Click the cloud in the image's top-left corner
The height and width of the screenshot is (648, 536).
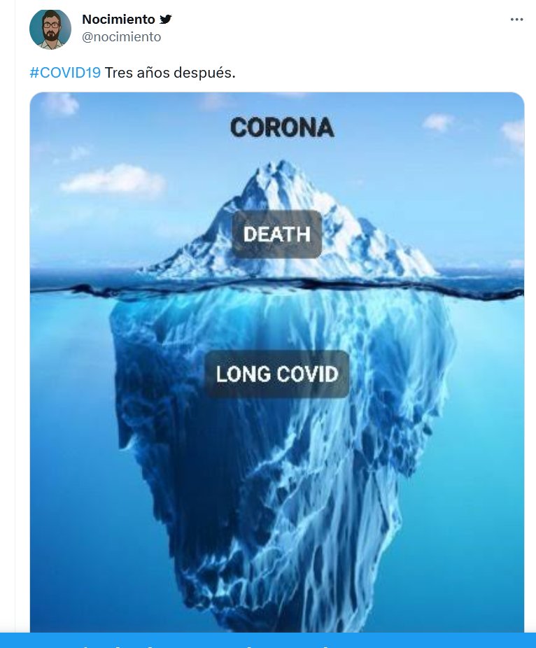60,104
